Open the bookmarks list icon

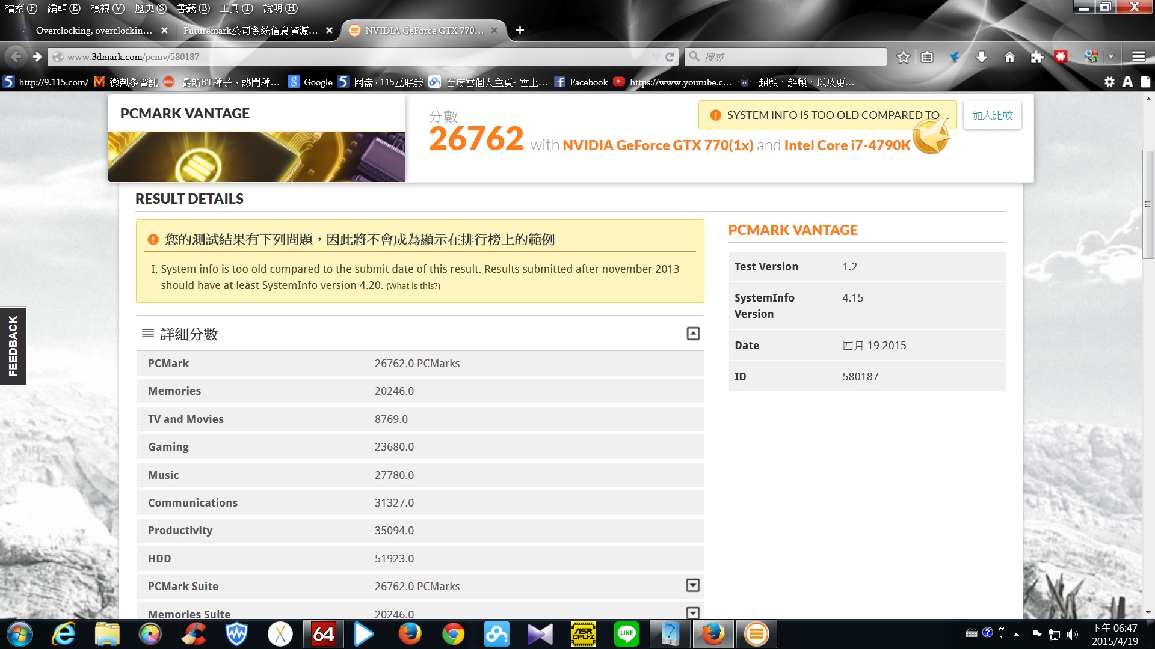pyautogui.click(x=927, y=56)
